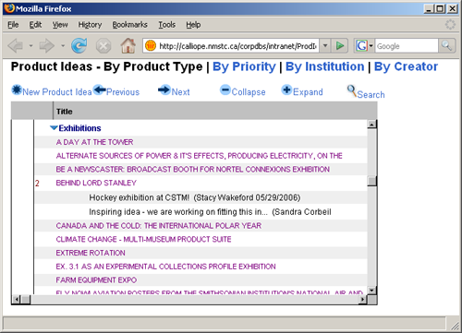
Task: Click the Search magnifying glass icon
Action: point(351,90)
